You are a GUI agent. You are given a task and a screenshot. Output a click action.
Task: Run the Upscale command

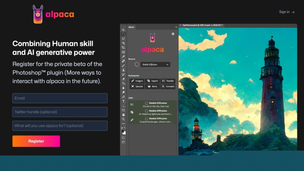[137, 86]
